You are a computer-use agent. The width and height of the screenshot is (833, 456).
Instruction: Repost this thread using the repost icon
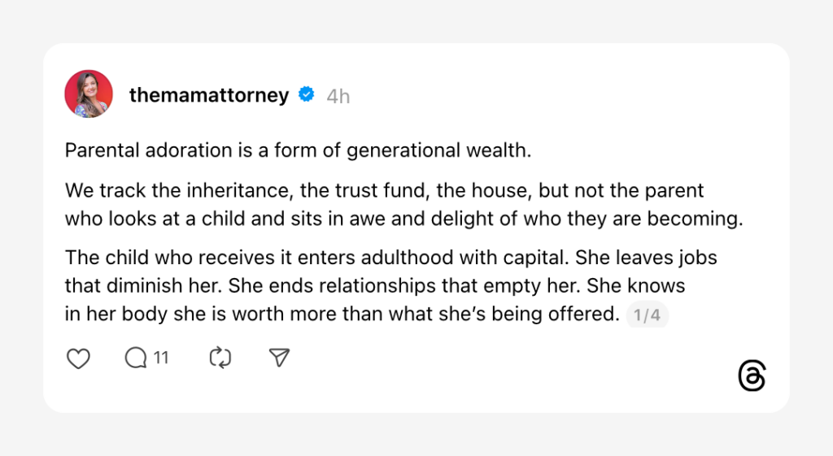click(220, 358)
